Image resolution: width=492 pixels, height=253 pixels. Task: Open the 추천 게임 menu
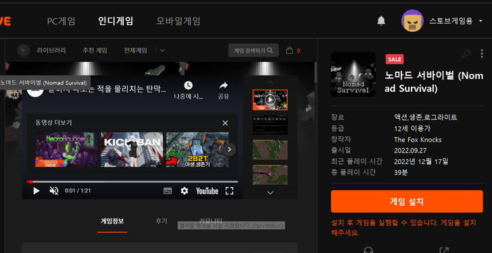[95, 51]
